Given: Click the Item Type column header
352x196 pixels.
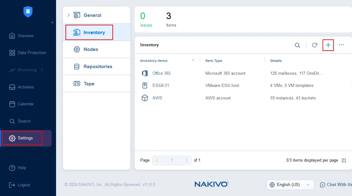Looking at the screenshot, I should pyautogui.click(x=214, y=61).
